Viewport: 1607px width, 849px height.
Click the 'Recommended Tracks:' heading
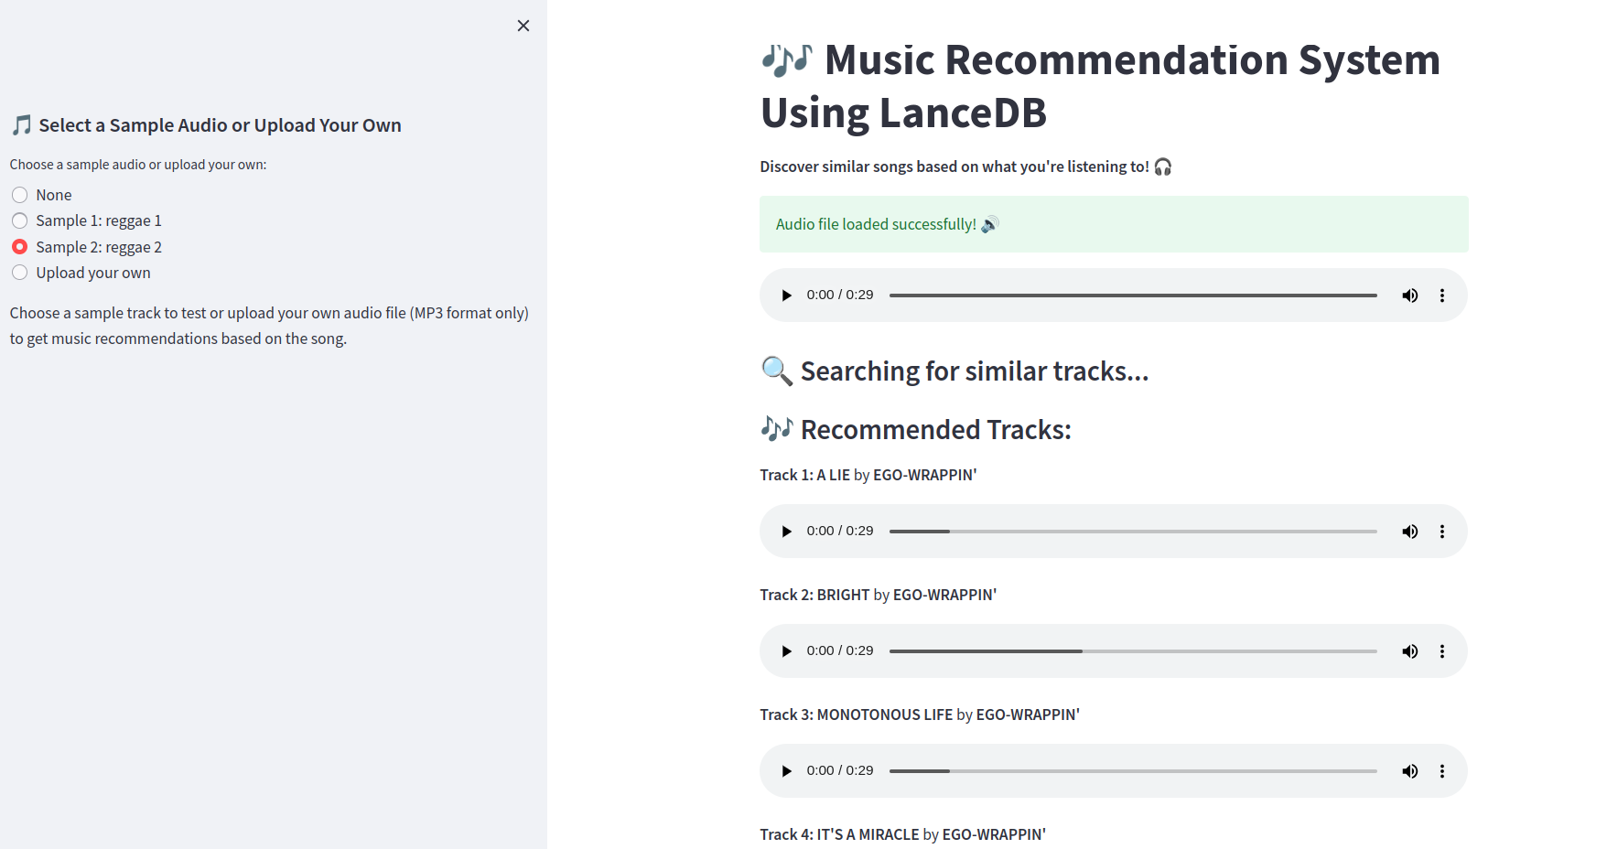click(x=916, y=429)
